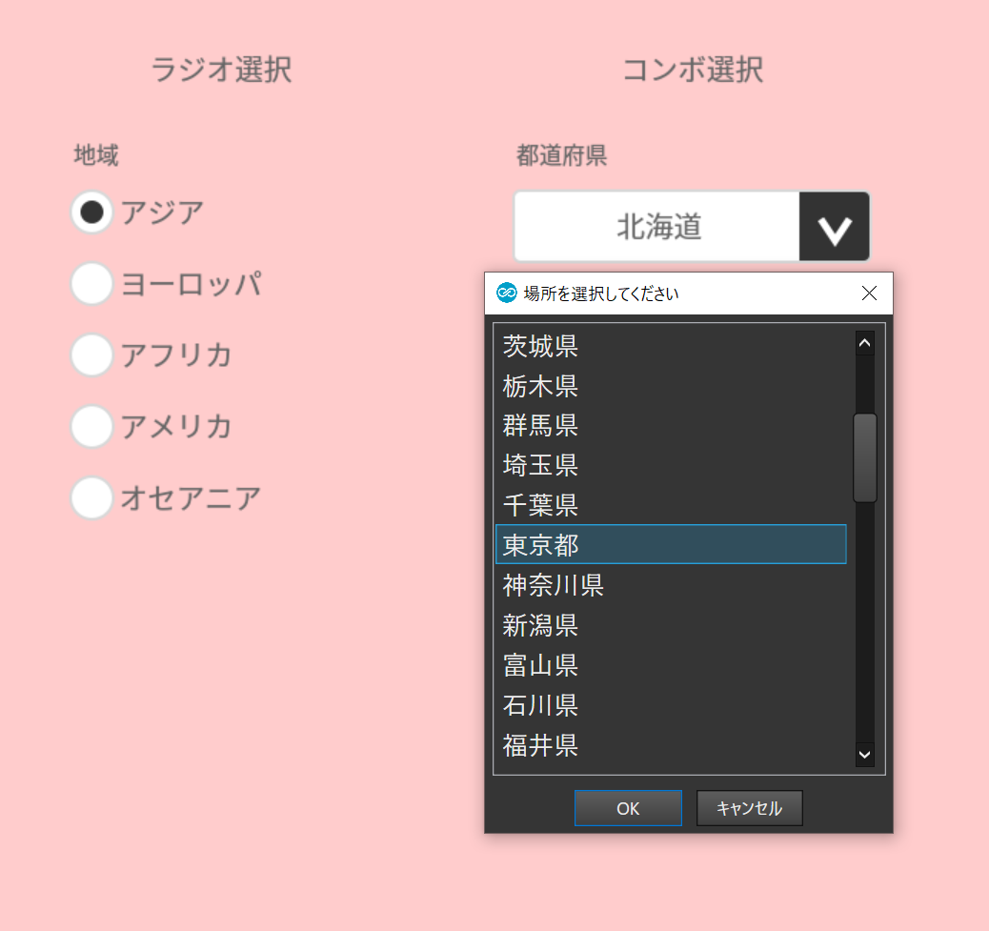Click the キャンセル button
The image size is (989, 931).
[x=749, y=808]
